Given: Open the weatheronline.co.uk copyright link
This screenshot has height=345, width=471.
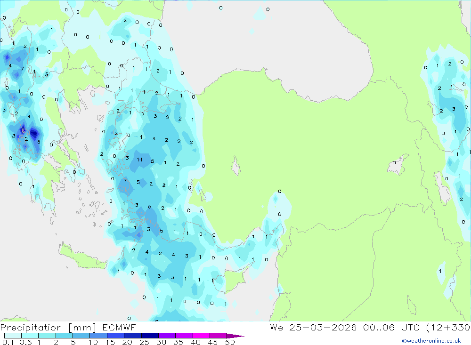Looking at the screenshot, I should click(x=431, y=341).
